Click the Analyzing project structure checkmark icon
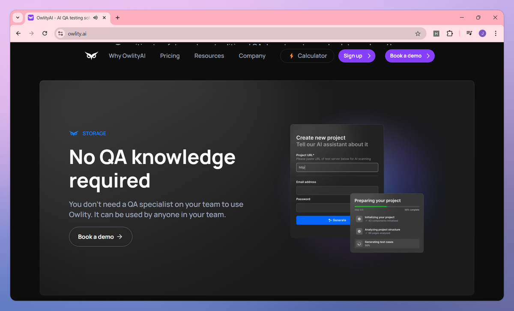The height and width of the screenshot is (311, 514). click(x=359, y=231)
